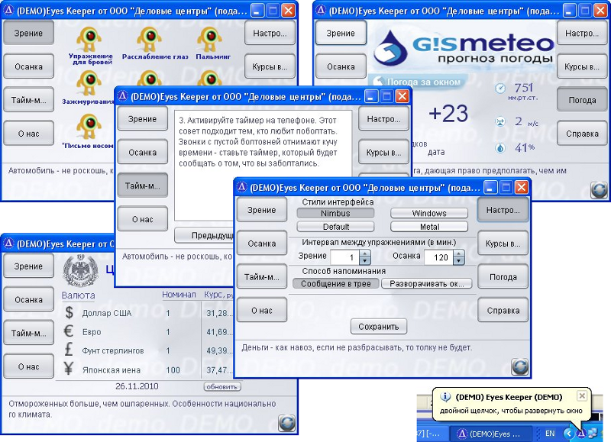Close the Eyes Keeper tray balloon
The width and height of the screenshot is (611, 442).
[582, 396]
